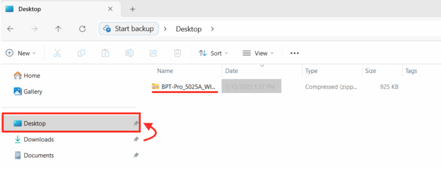This screenshot has width=441, height=169.
Task: Sort files by Size column header
Action: tap(371, 71)
